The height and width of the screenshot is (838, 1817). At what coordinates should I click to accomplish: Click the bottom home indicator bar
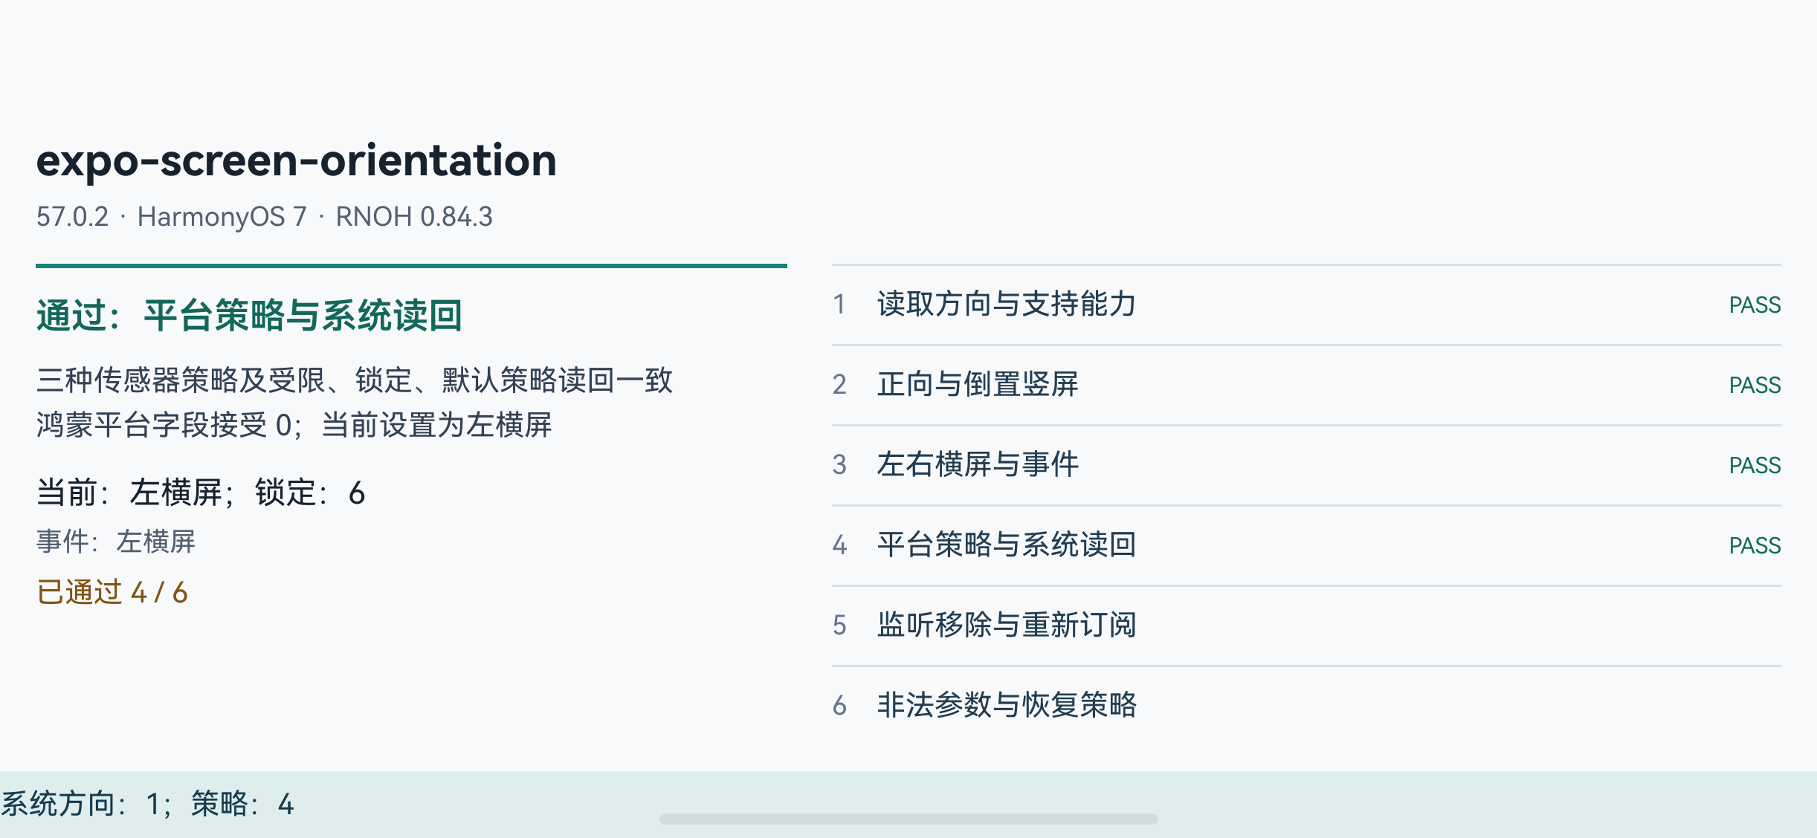pyautogui.click(x=908, y=819)
